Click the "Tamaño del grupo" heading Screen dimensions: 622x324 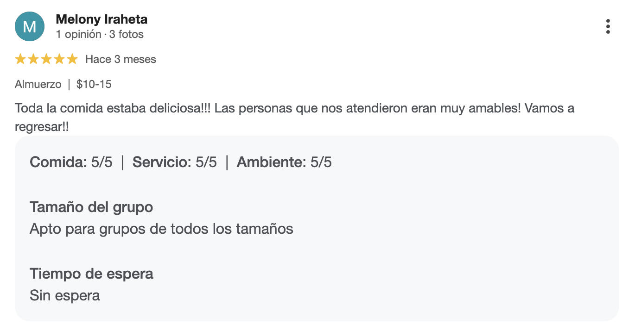pos(91,207)
